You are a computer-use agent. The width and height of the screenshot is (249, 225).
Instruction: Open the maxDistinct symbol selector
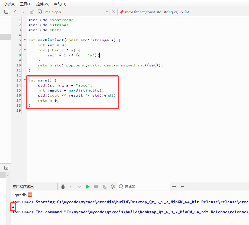(157, 12)
